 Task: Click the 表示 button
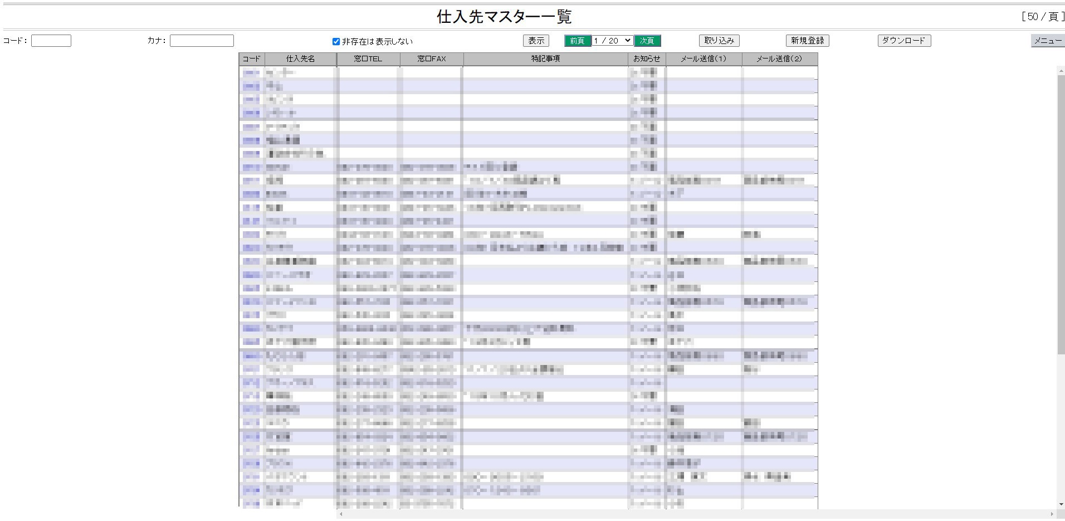pyautogui.click(x=536, y=41)
